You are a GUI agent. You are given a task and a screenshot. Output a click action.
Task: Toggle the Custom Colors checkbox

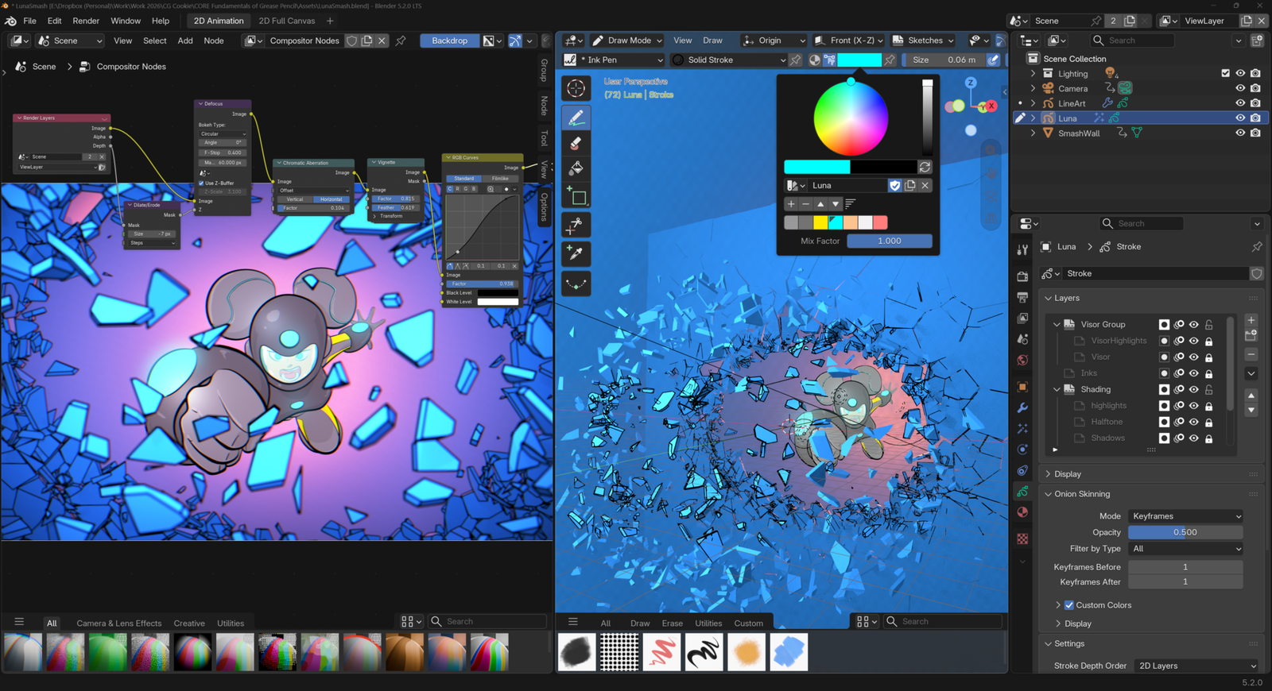(x=1069, y=605)
